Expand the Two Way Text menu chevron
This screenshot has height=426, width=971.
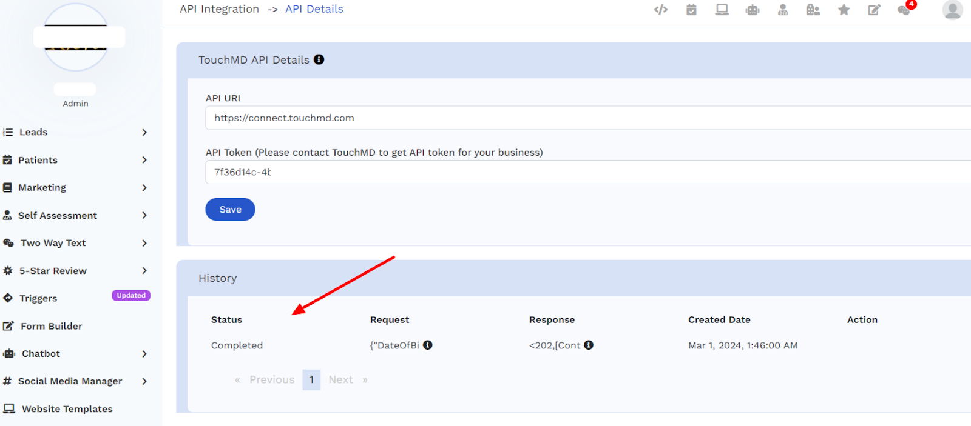pos(144,243)
